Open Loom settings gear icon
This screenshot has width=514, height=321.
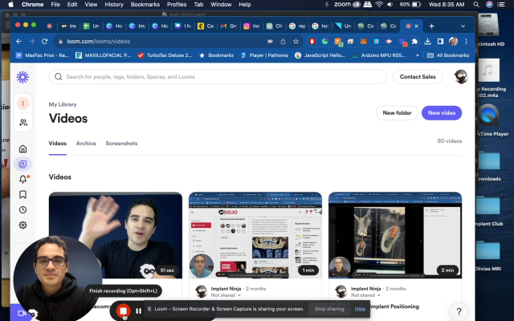tap(23, 226)
